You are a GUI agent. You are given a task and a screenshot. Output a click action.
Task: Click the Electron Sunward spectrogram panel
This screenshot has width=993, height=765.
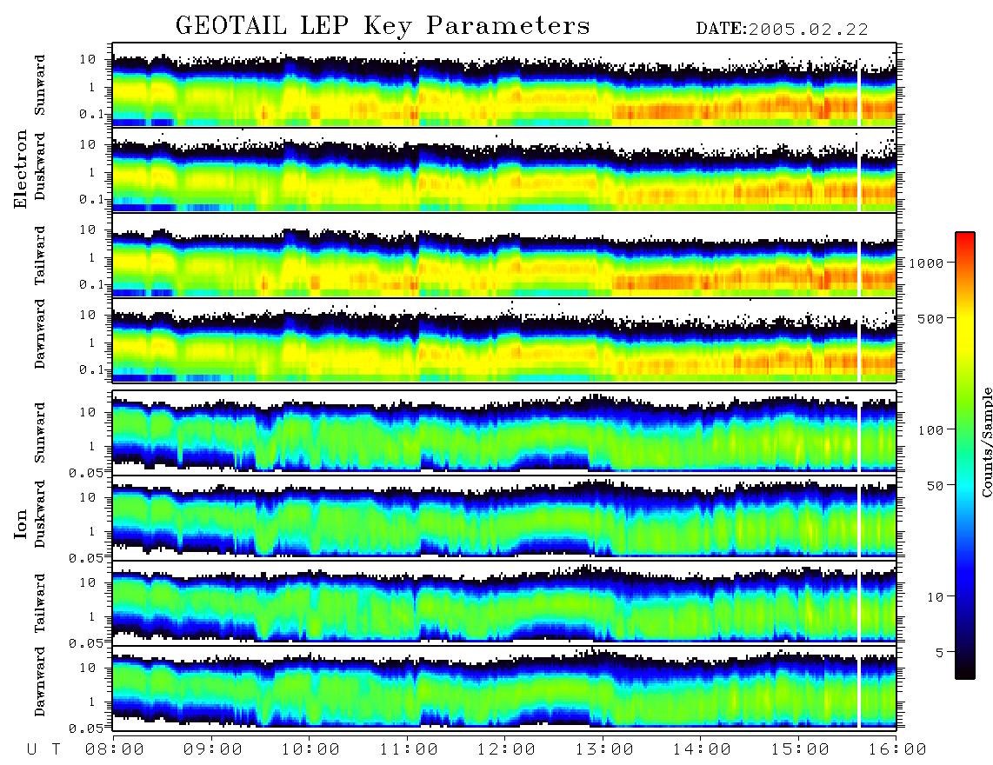(x=504, y=85)
